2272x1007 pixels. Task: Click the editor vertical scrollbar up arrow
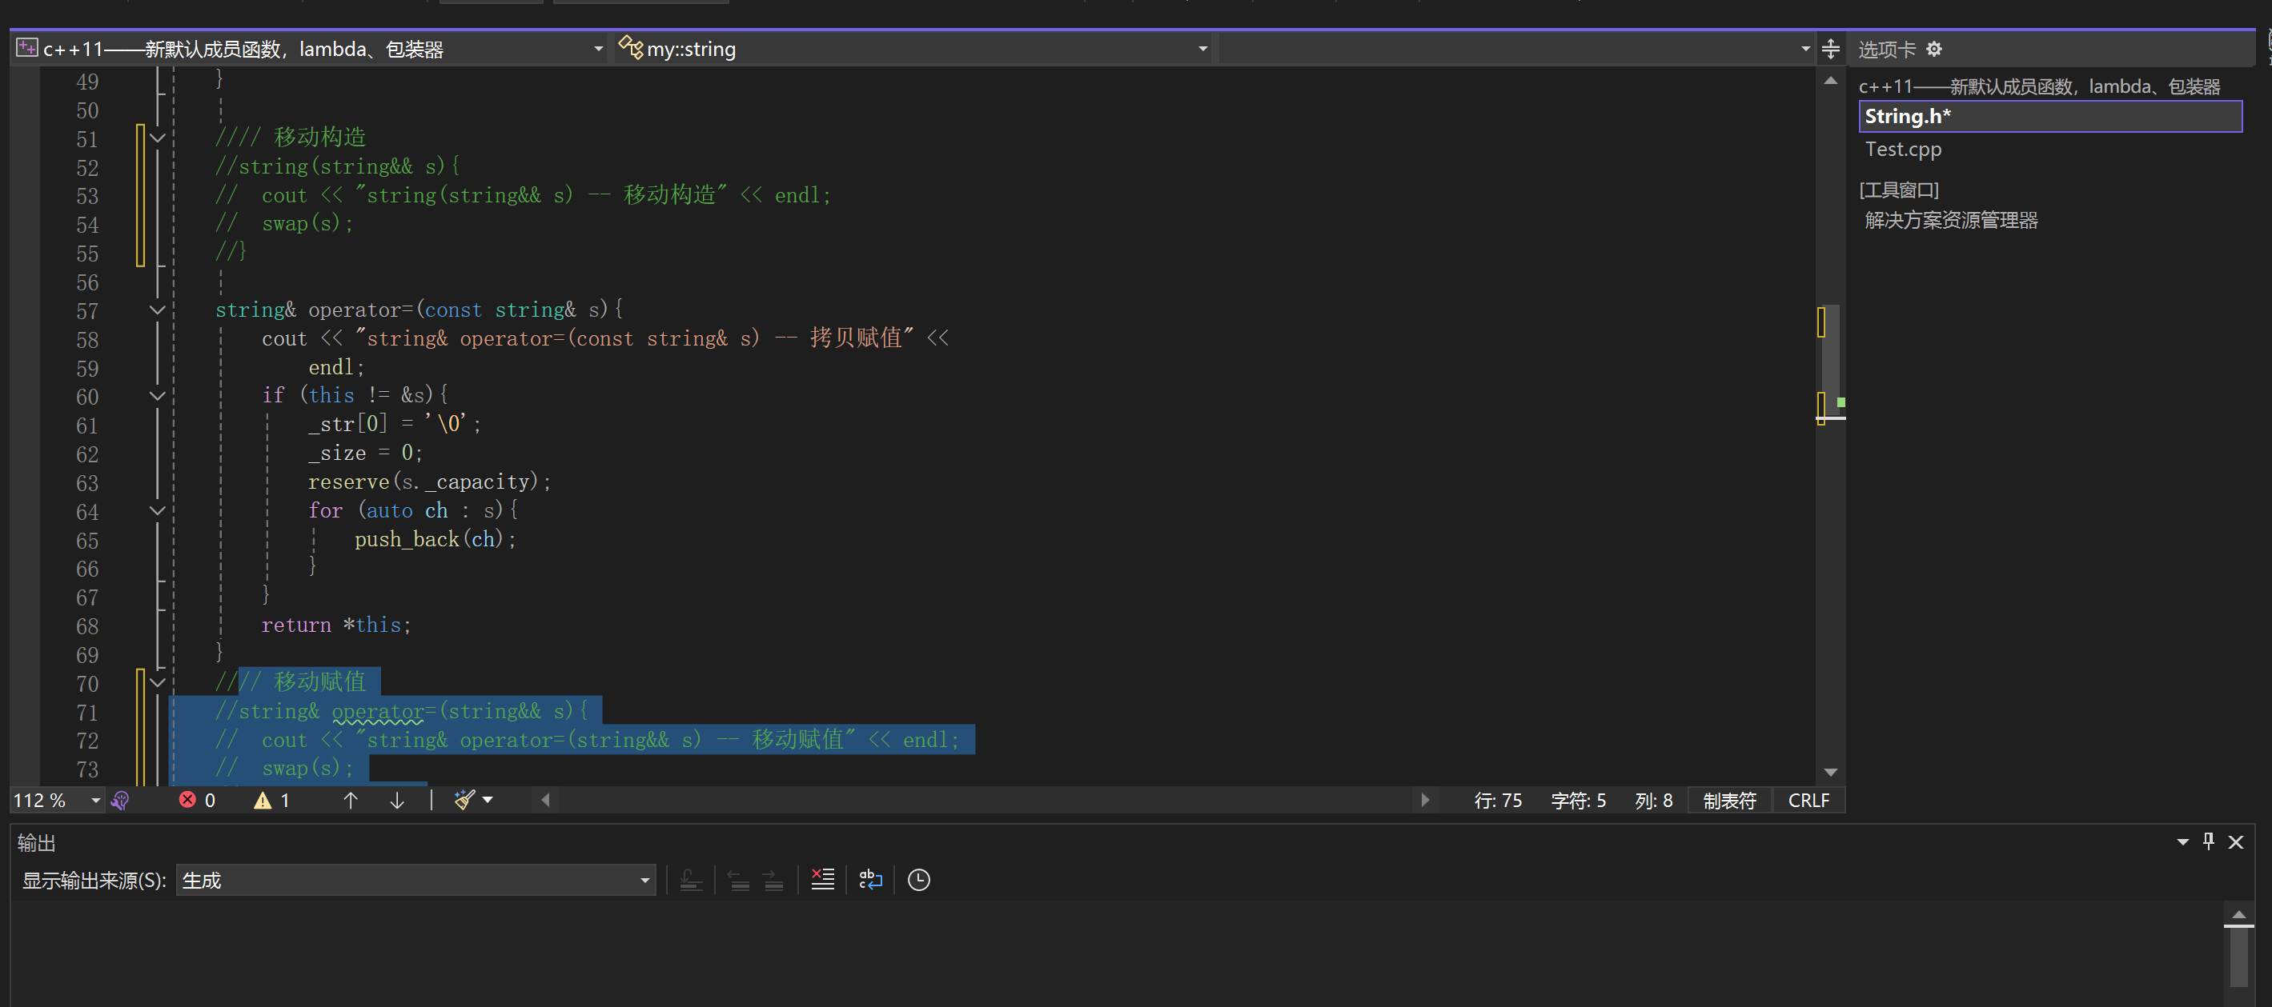click(x=1830, y=81)
